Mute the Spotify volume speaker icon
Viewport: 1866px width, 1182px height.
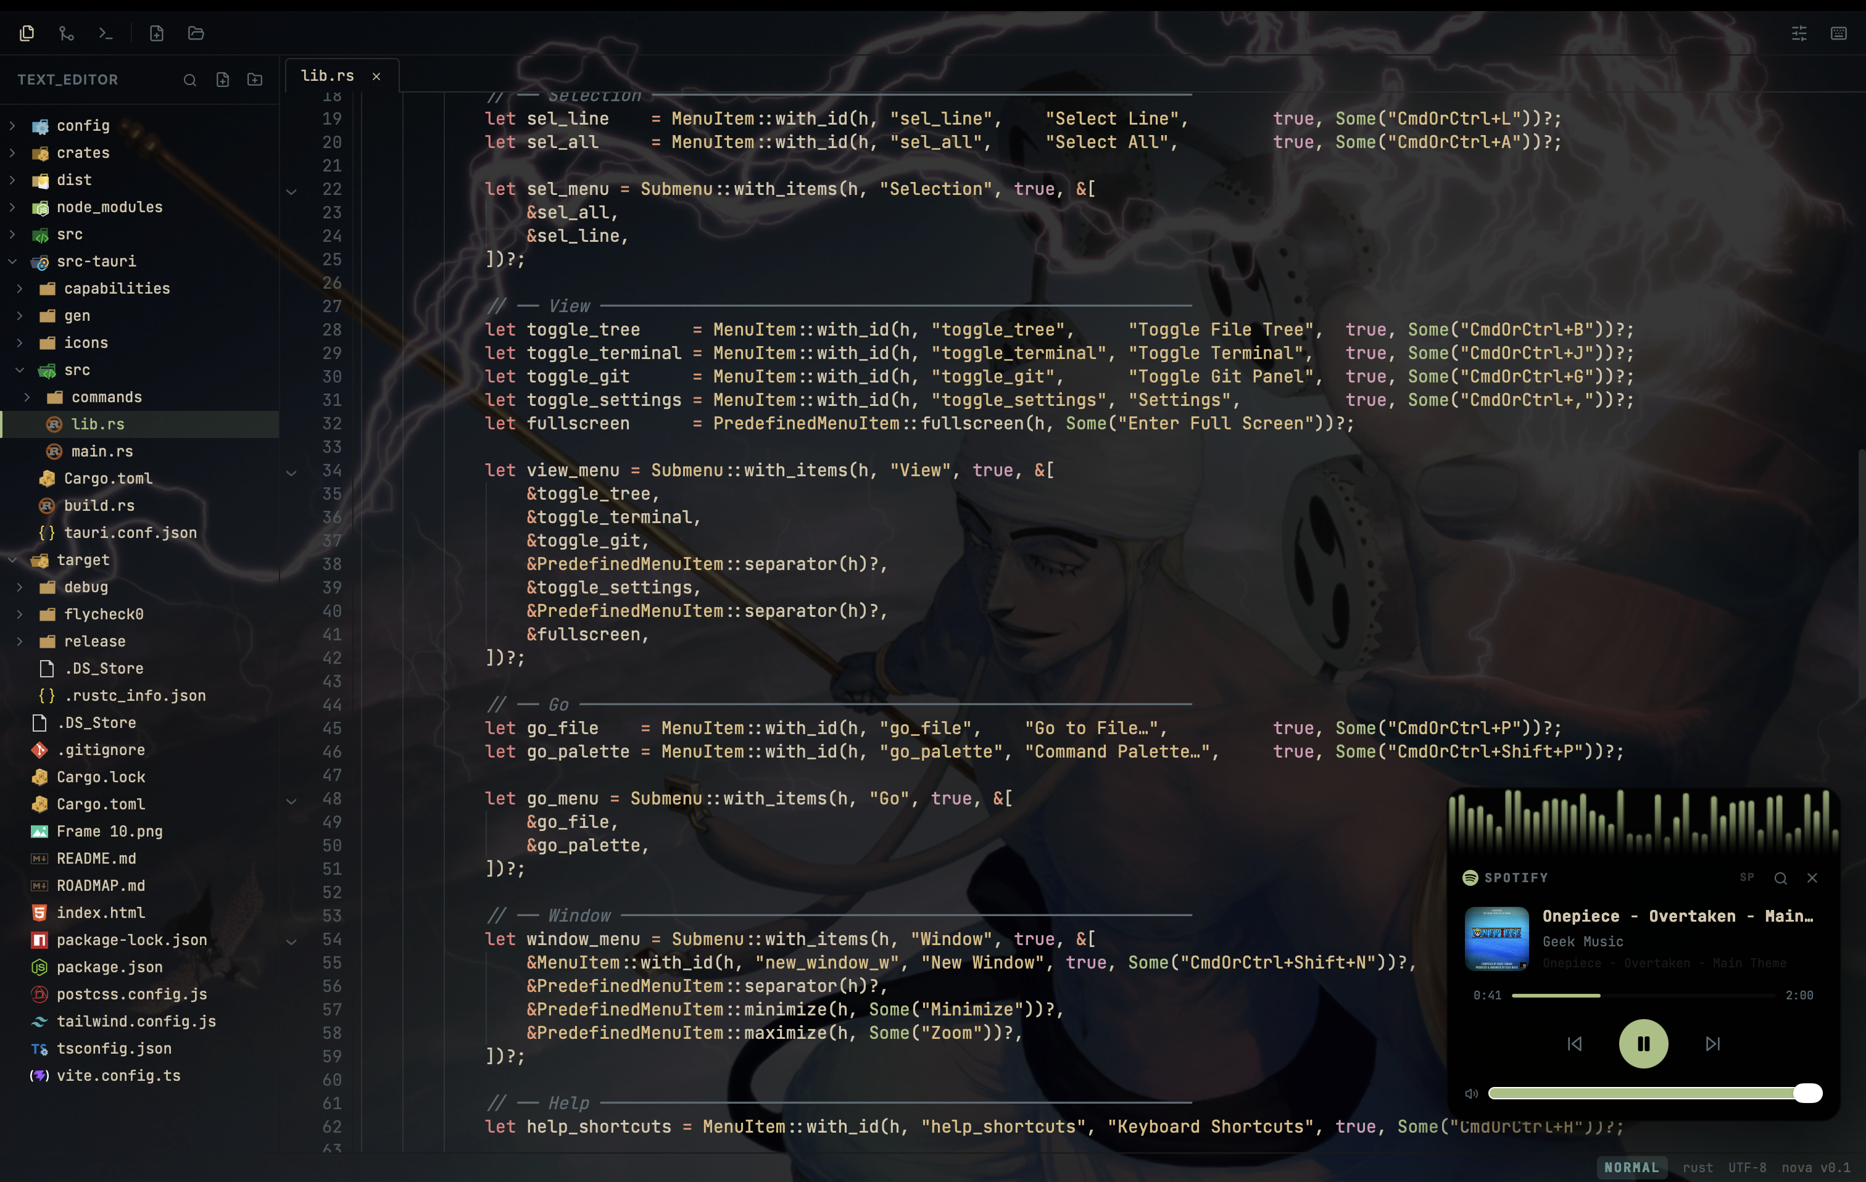point(1471,1094)
